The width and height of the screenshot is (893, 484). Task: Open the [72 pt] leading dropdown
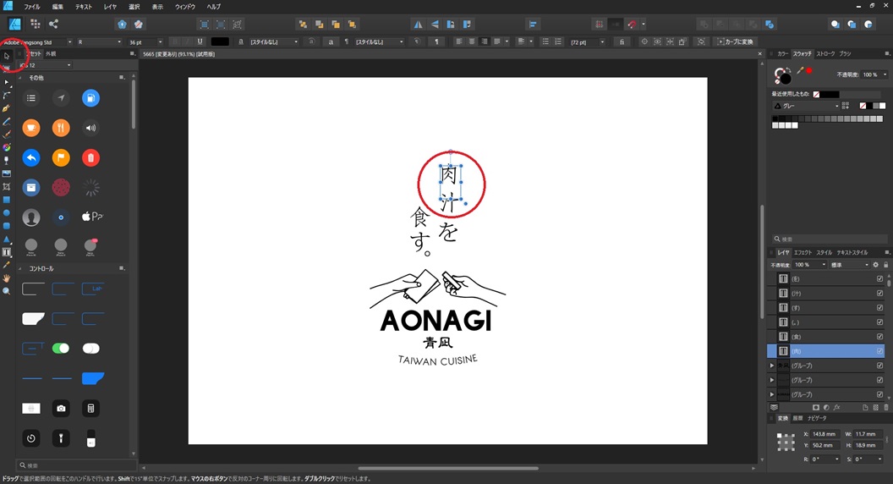tap(602, 41)
